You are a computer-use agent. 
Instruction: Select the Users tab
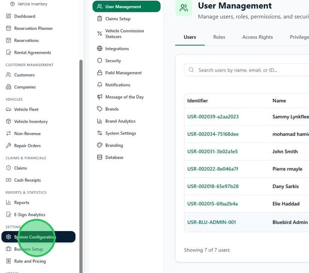coord(190,37)
